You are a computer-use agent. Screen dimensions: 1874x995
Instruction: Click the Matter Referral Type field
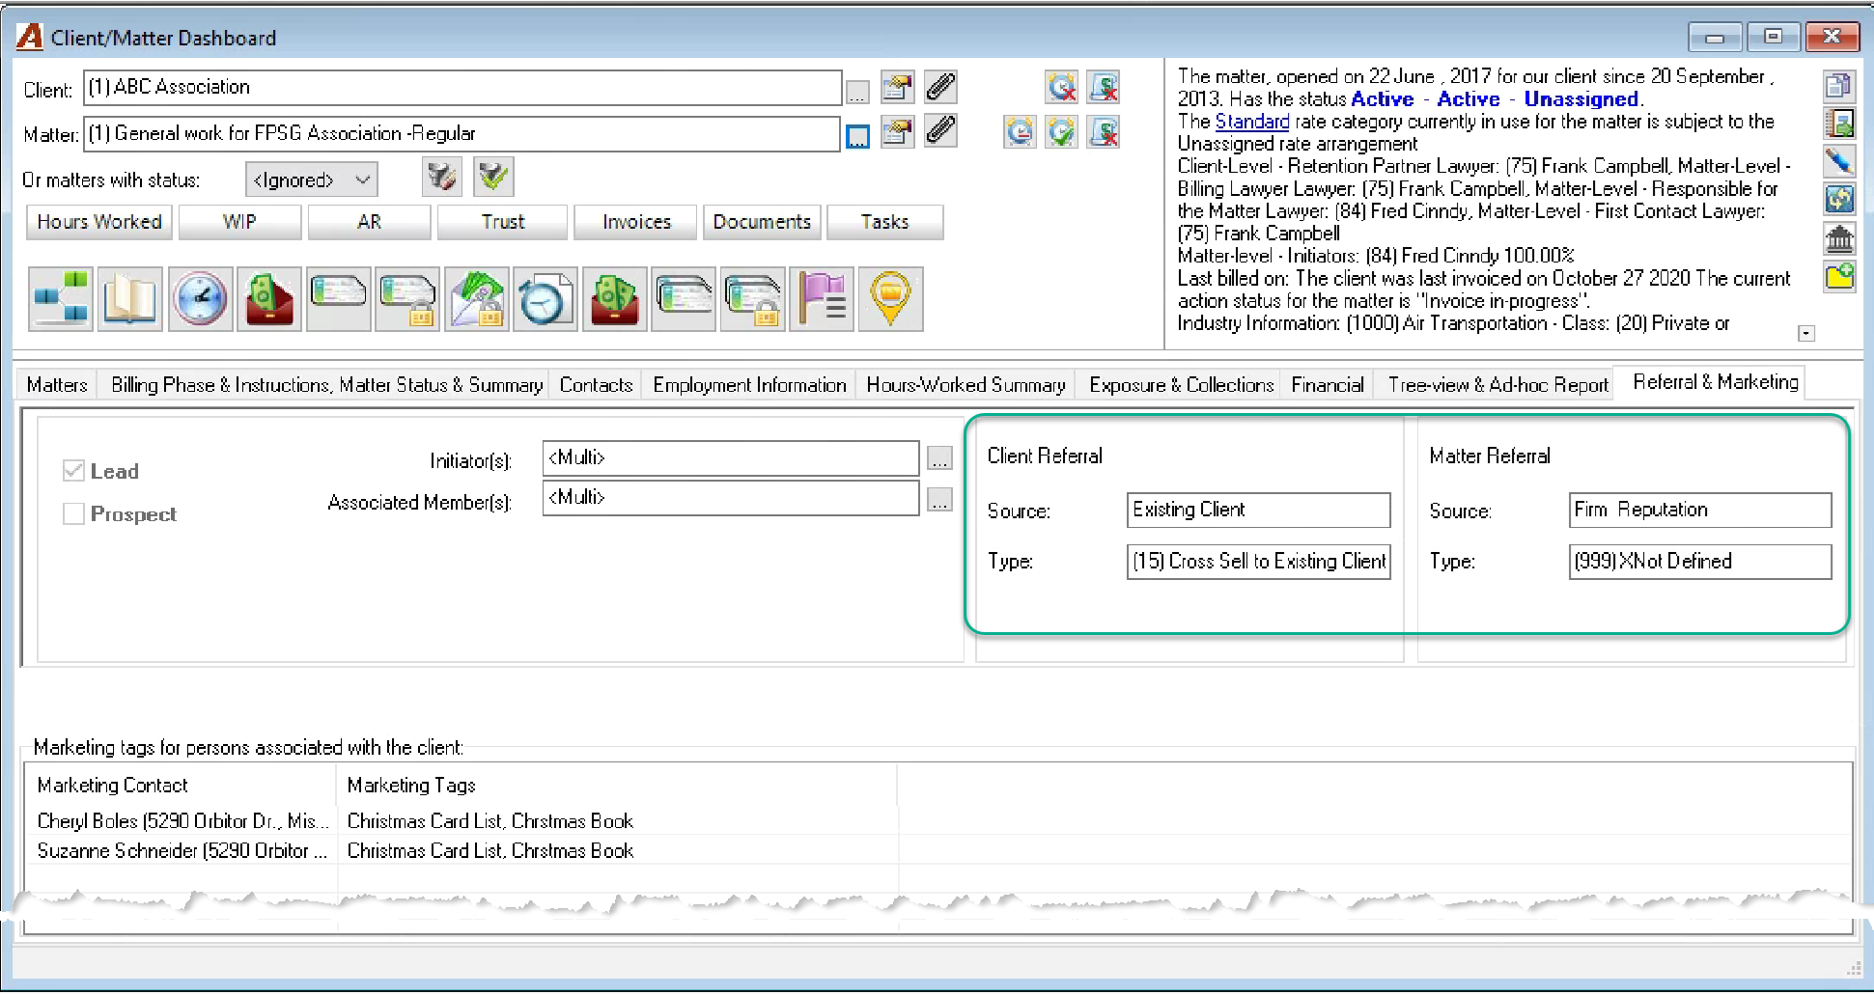(x=1699, y=562)
